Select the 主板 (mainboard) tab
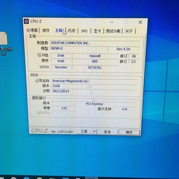 click(x=59, y=30)
